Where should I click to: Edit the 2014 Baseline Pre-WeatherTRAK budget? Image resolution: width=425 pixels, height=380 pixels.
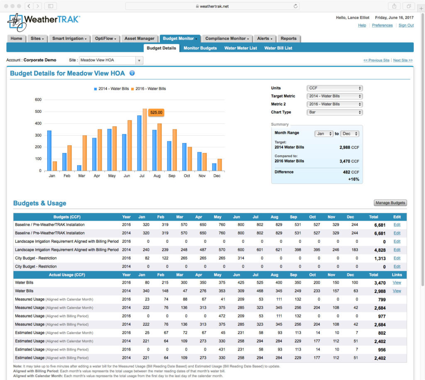(397, 233)
